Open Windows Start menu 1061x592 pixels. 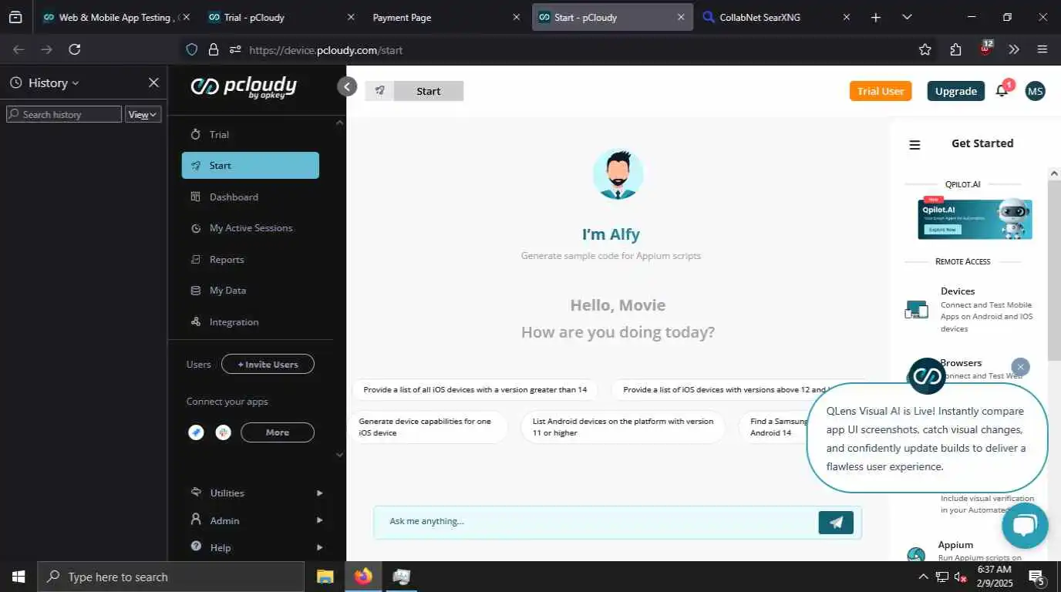click(x=18, y=577)
